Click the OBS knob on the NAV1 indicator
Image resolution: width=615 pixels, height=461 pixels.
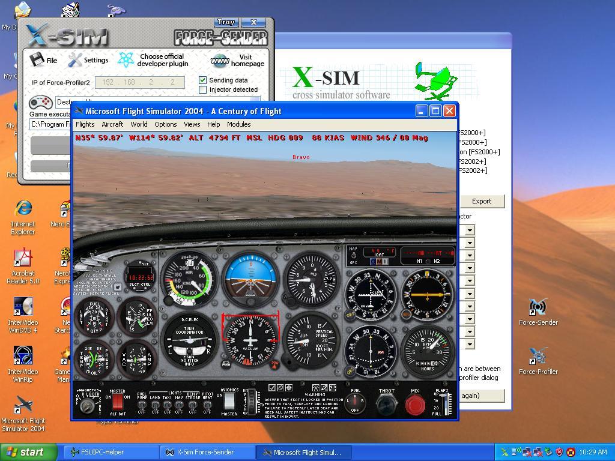pos(350,315)
